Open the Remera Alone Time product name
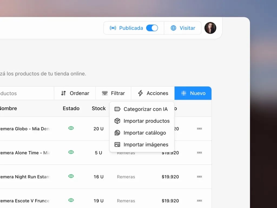 (x=25, y=153)
